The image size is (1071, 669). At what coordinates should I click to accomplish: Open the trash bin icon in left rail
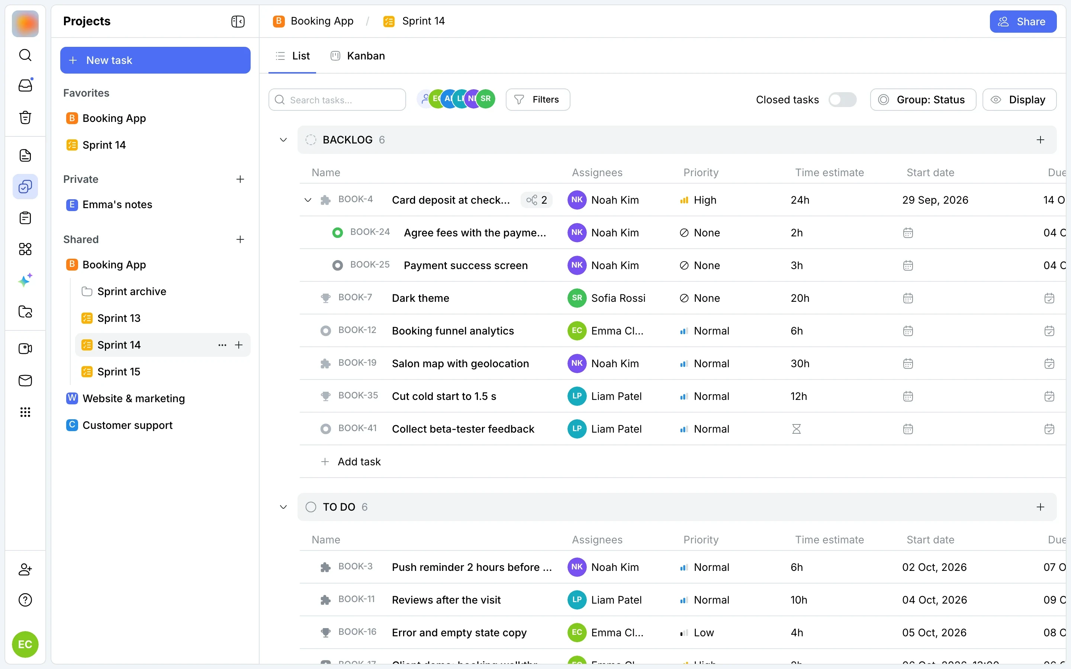(25, 117)
